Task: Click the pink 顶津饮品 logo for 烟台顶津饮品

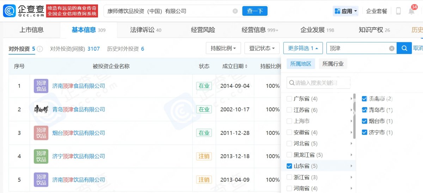Action: [x=41, y=133]
